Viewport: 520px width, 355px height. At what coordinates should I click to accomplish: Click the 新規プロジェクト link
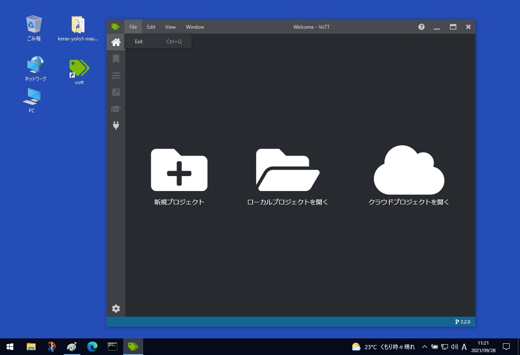(179, 202)
